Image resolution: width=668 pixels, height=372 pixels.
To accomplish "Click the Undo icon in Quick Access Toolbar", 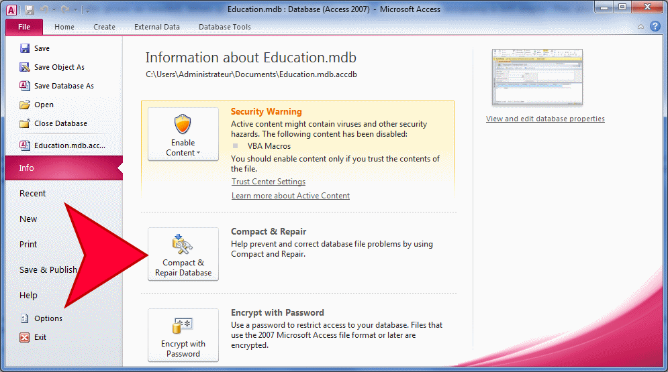I will pyautogui.click(x=44, y=9).
